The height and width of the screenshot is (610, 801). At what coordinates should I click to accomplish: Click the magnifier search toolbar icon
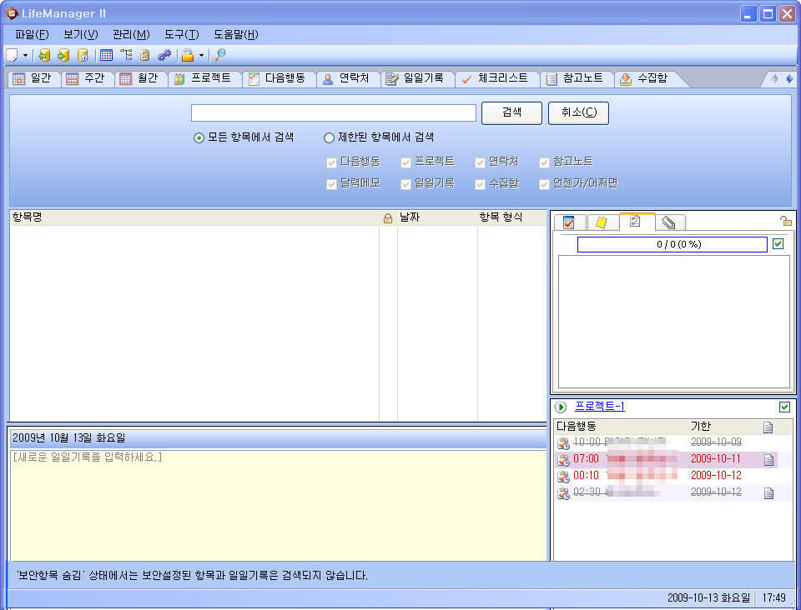pos(220,55)
